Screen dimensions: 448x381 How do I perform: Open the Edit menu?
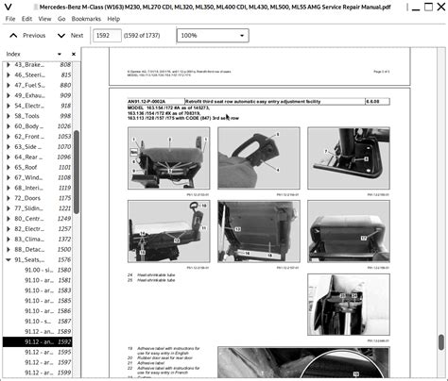[x=26, y=19]
